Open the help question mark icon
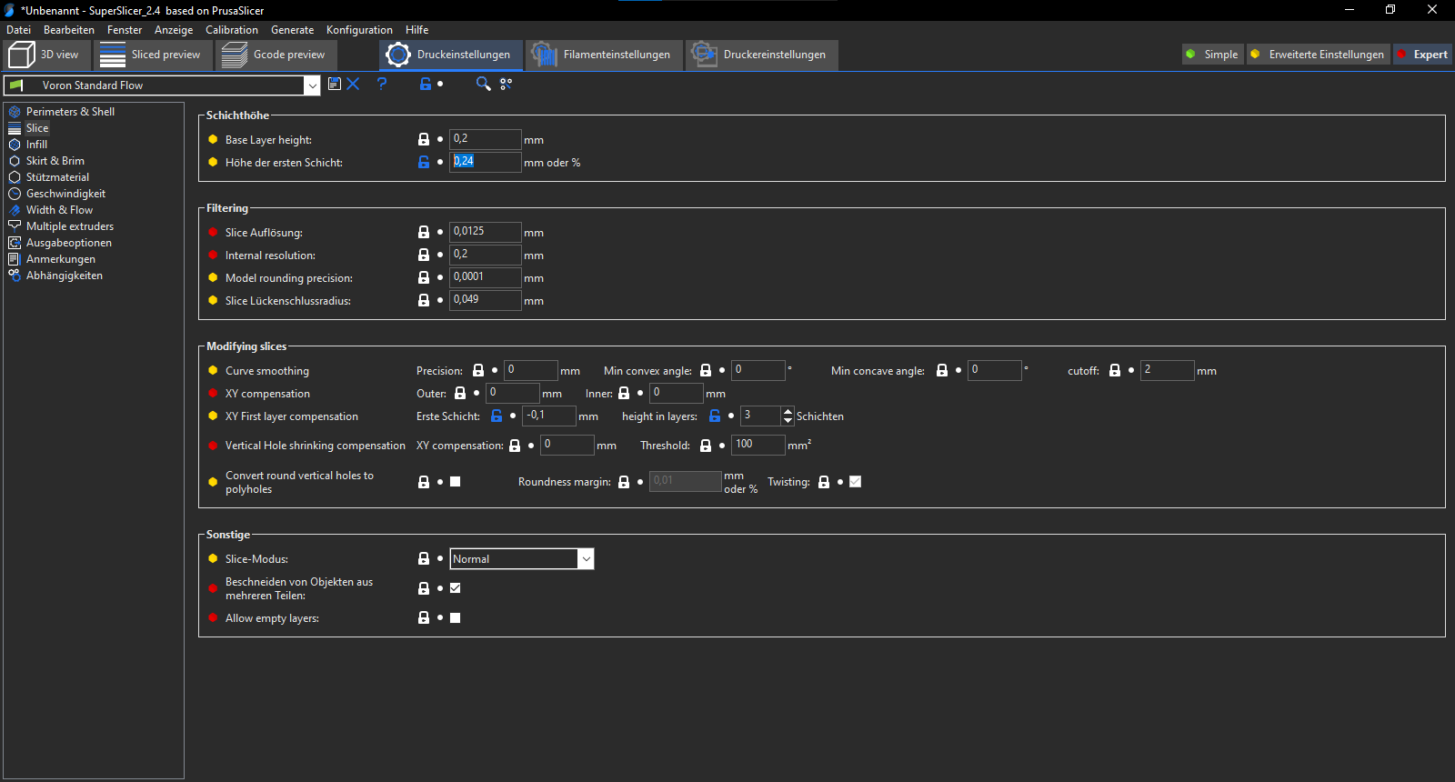The width and height of the screenshot is (1455, 782). (x=382, y=84)
